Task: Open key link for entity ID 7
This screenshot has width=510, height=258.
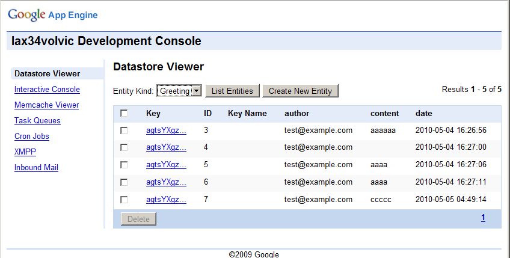Action: click(166, 200)
